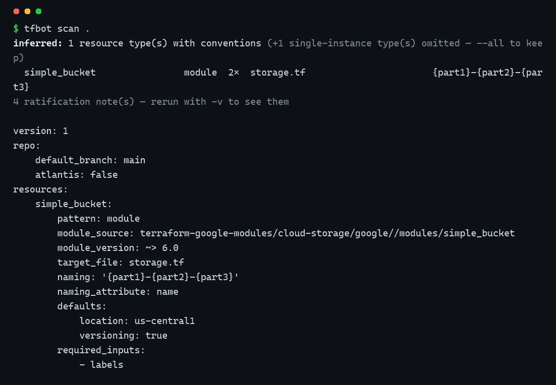
Task: Click the module_source path text
Action: click(x=327, y=233)
